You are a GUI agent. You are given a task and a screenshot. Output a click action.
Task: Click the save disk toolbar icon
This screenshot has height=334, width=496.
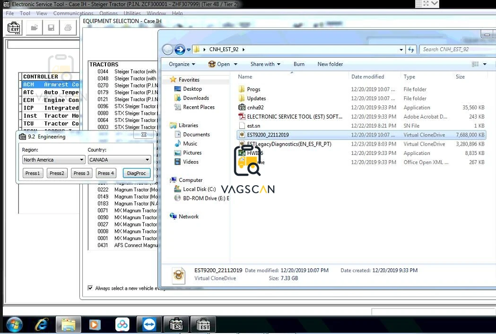click(x=51, y=28)
